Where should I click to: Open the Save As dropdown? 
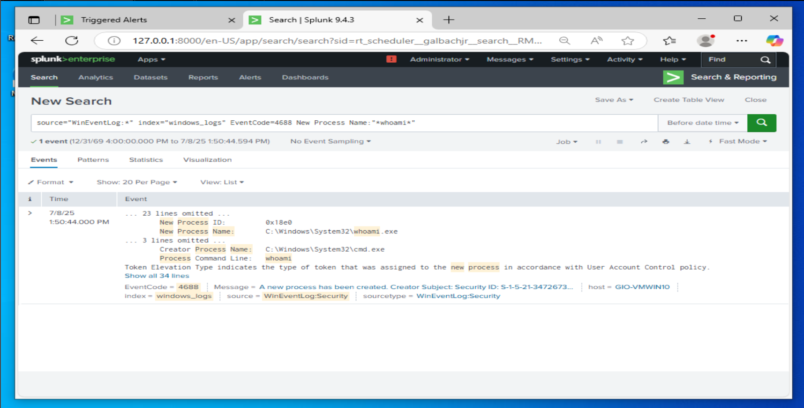pos(614,100)
